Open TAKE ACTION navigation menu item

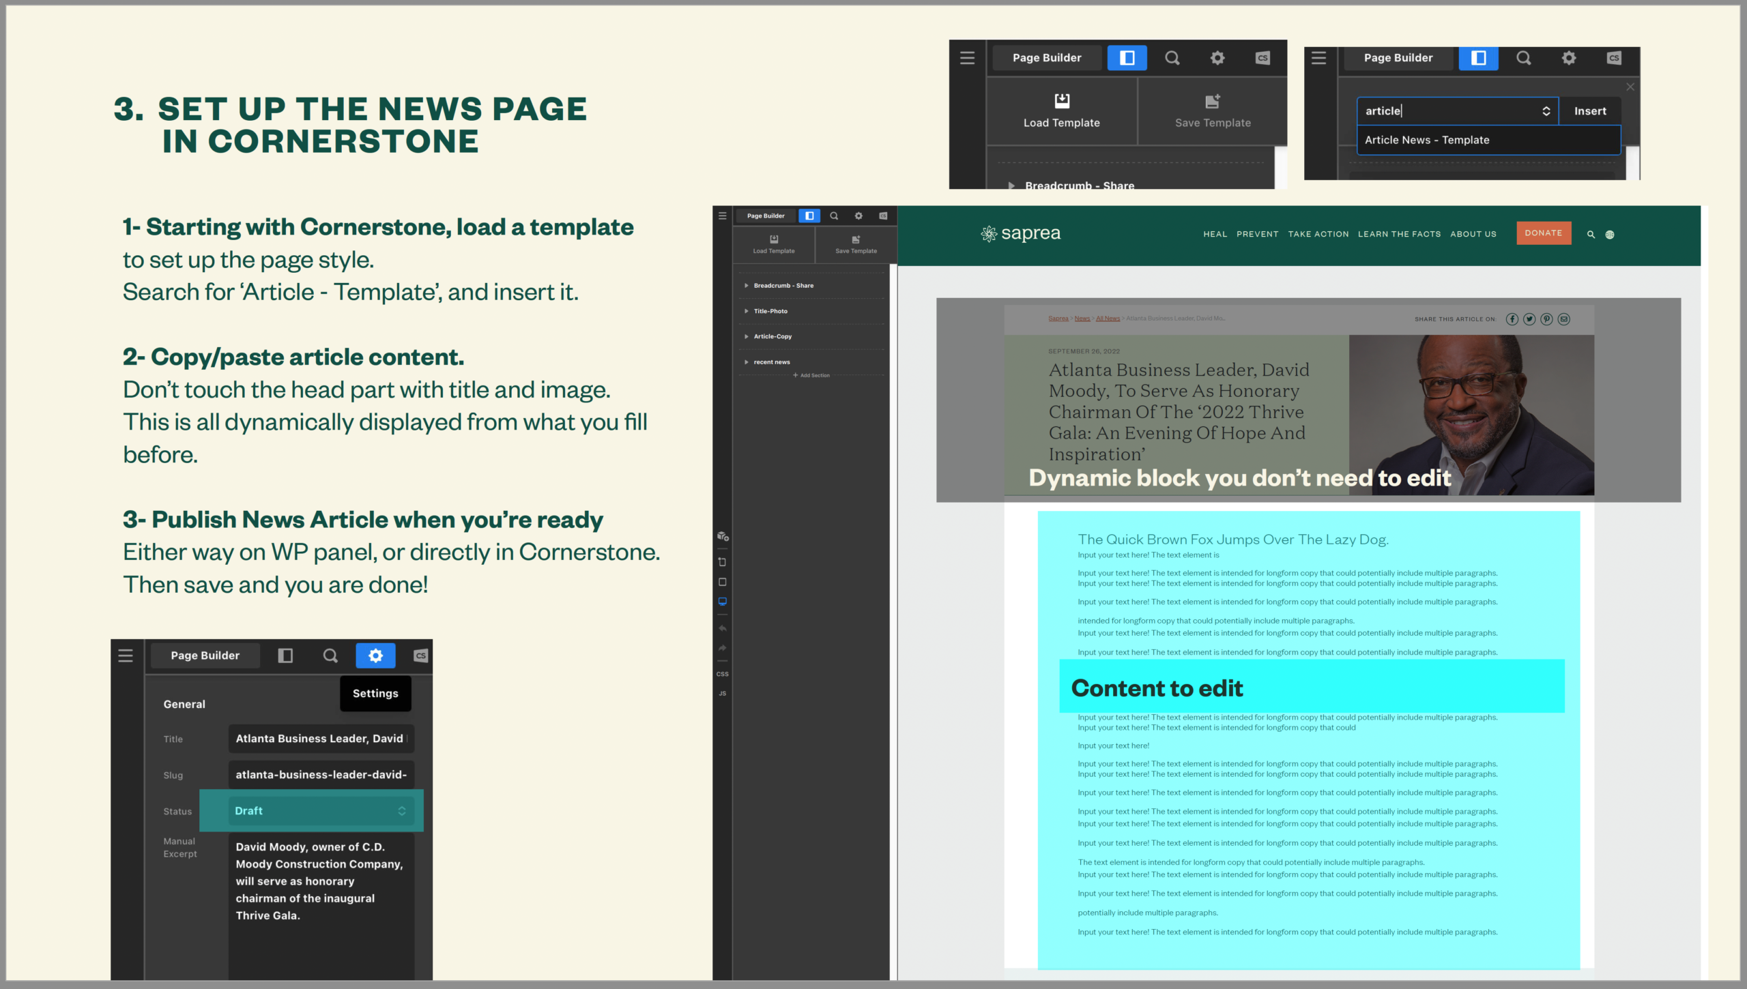click(x=1318, y=234)
